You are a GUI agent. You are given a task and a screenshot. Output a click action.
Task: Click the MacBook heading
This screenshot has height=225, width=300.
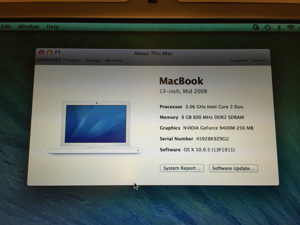coord(181,81)
